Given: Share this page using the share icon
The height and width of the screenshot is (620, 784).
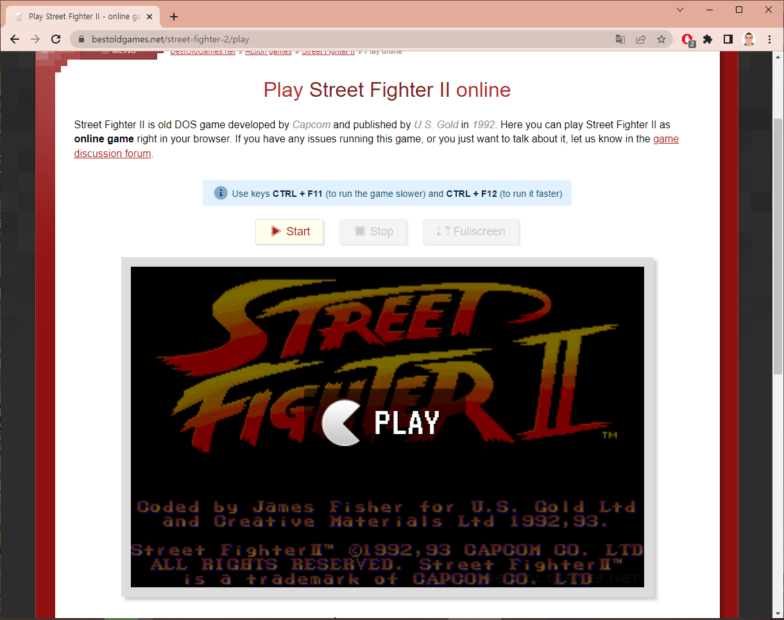Looking at the screenshot, I should 641,39.
